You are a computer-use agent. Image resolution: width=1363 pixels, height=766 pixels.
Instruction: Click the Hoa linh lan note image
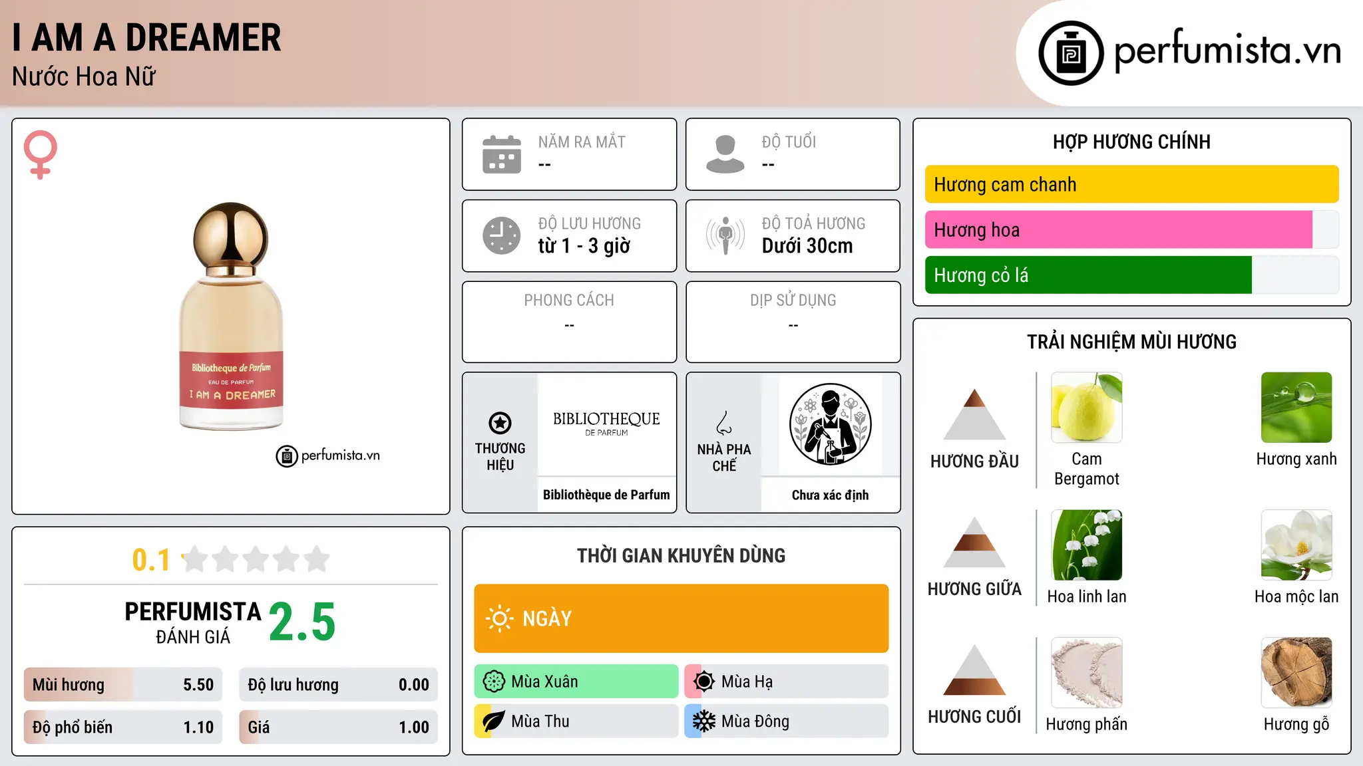[1087, 545]
